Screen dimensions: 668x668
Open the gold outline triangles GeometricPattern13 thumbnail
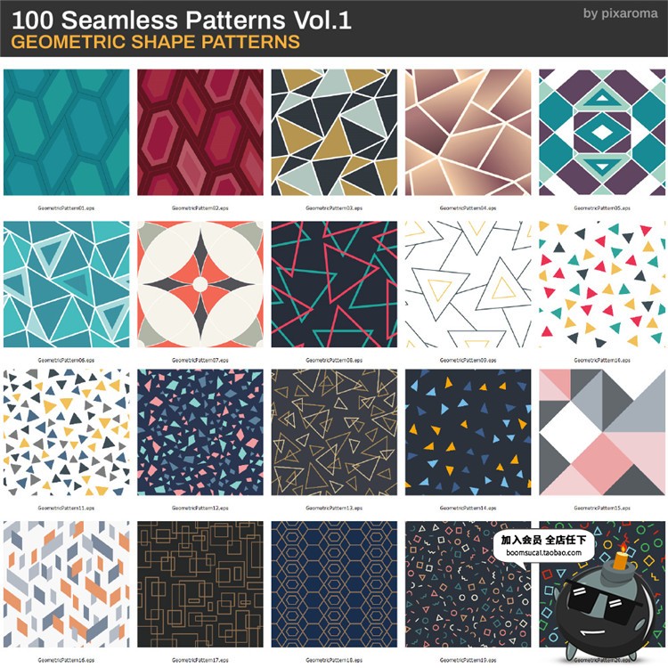334,432
